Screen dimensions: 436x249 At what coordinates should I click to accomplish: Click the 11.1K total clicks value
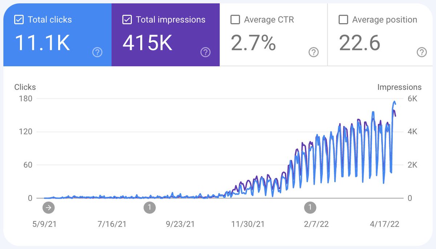(x=42, y=43)
